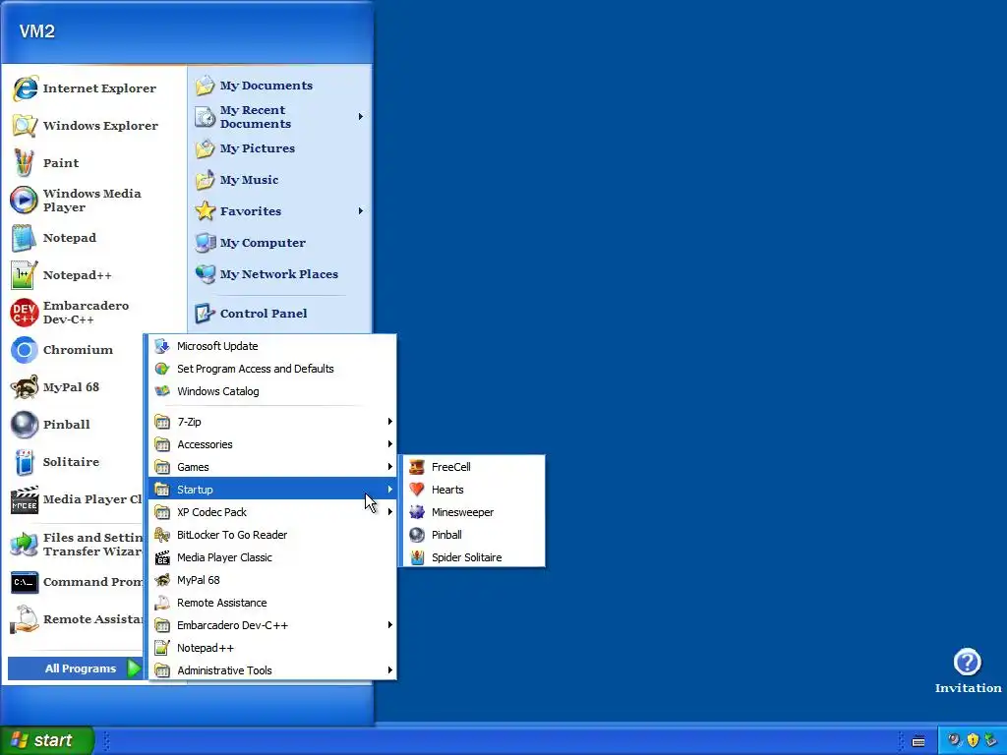Launch Minesweeper from the submenu
1007x755 pixels.
point(473,512)
